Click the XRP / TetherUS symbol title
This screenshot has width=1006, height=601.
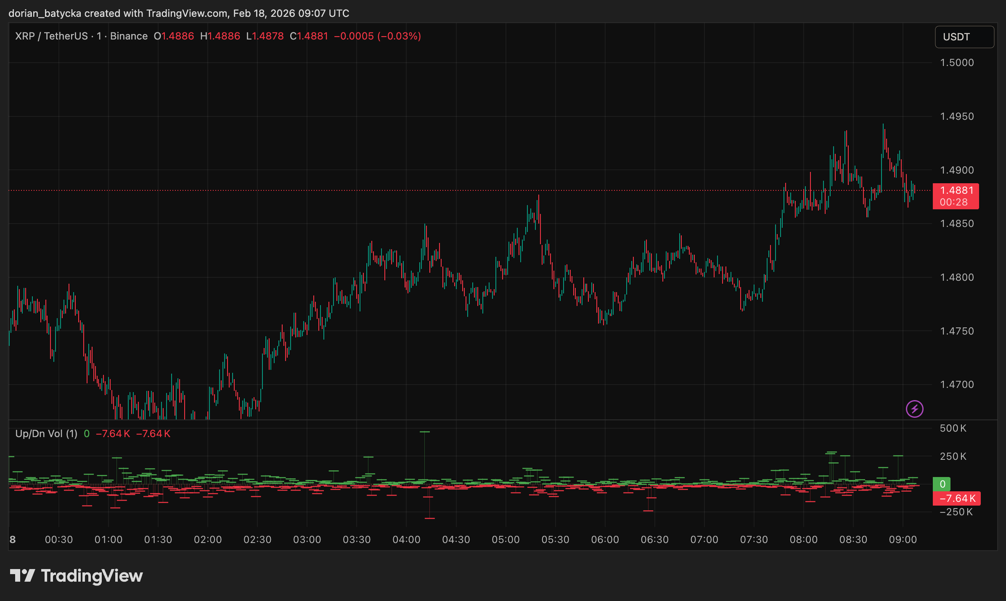click(51, 36)
